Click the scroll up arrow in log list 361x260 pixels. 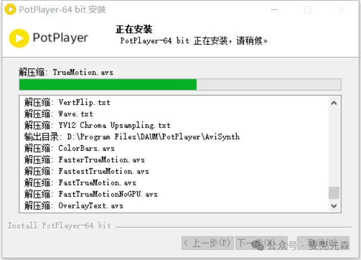[x=334, y=103]
